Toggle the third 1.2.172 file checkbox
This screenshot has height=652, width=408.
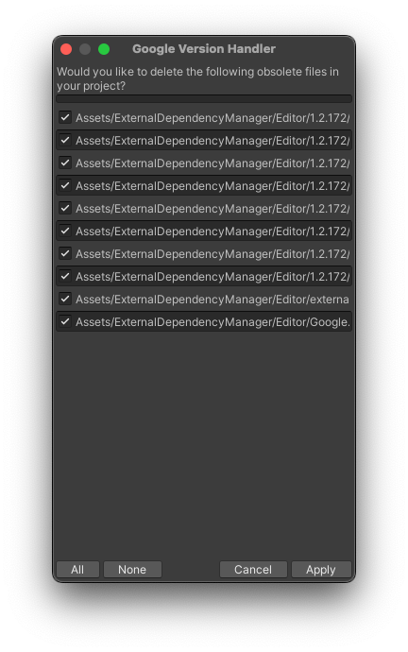[65, 163]
